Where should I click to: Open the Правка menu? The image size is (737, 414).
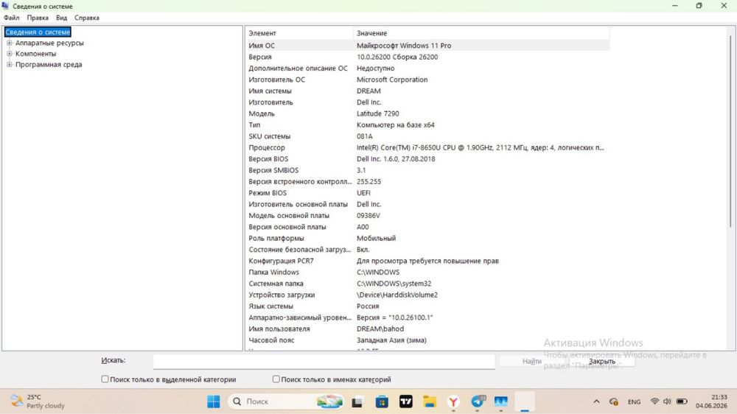38,18
